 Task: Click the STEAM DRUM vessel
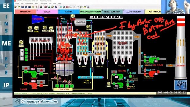(x=80, y=22)
